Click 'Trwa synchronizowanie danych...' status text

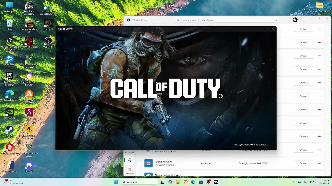click(x=251, y=145)
